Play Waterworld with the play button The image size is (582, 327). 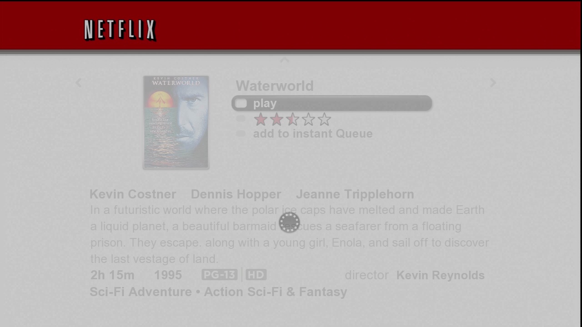pyautogui.click(x=331, y=104)
